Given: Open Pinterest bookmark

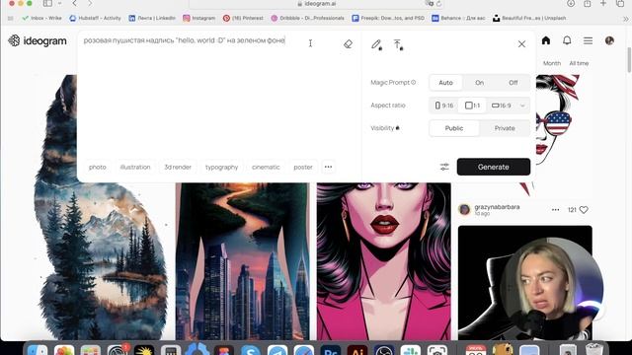Looking at the screenshot, I should [x=243, y=18].
